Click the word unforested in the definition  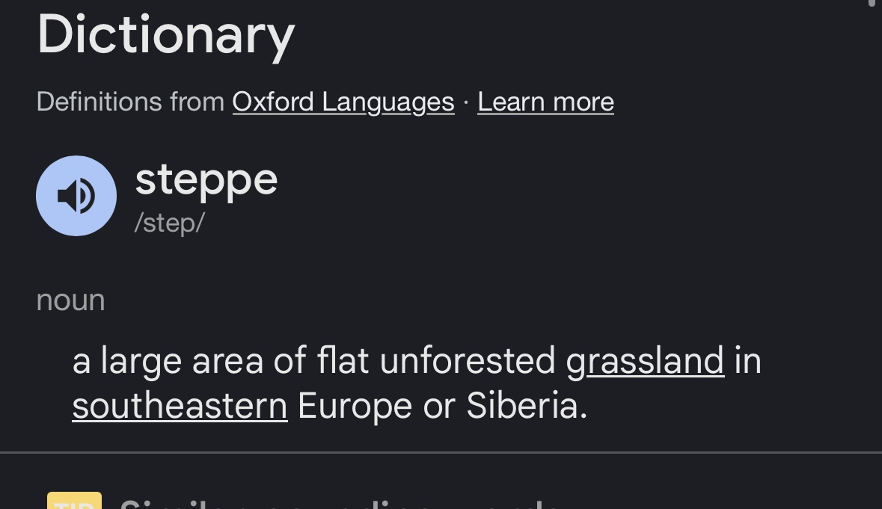[467, 360]
